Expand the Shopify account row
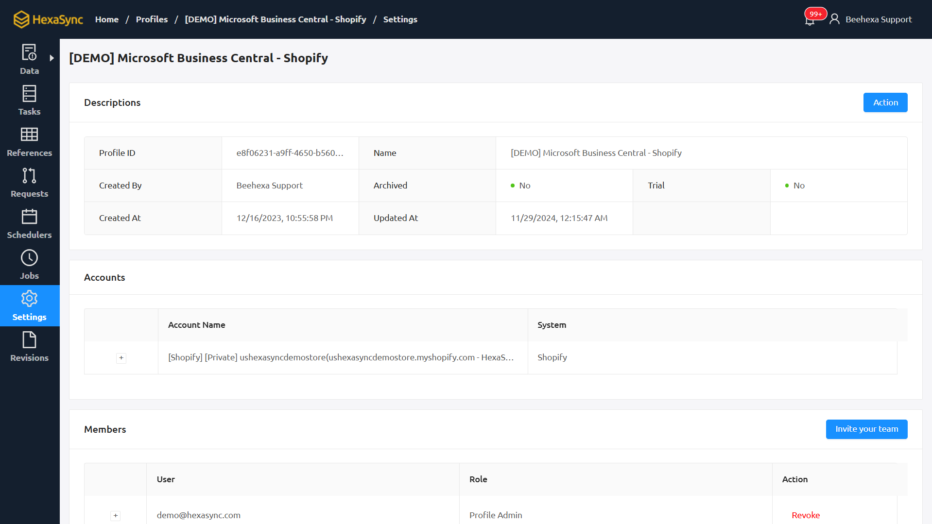This screenshot has height=524, width=932. 121,358
